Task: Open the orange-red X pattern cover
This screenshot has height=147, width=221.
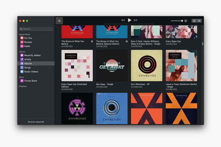Action: pos(146,108)
